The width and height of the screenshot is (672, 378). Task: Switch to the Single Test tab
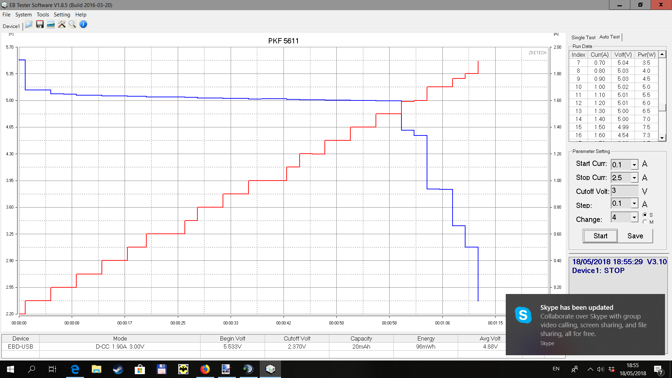tap(583, 37)
